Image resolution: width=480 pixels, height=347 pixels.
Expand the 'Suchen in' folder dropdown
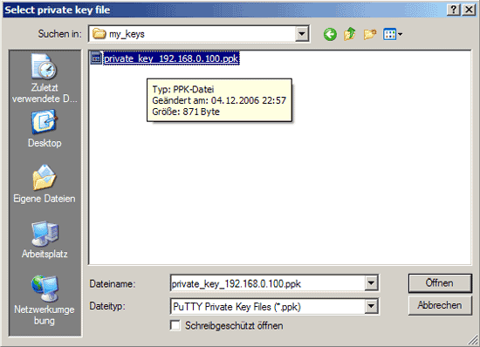[x=302, y=34]
